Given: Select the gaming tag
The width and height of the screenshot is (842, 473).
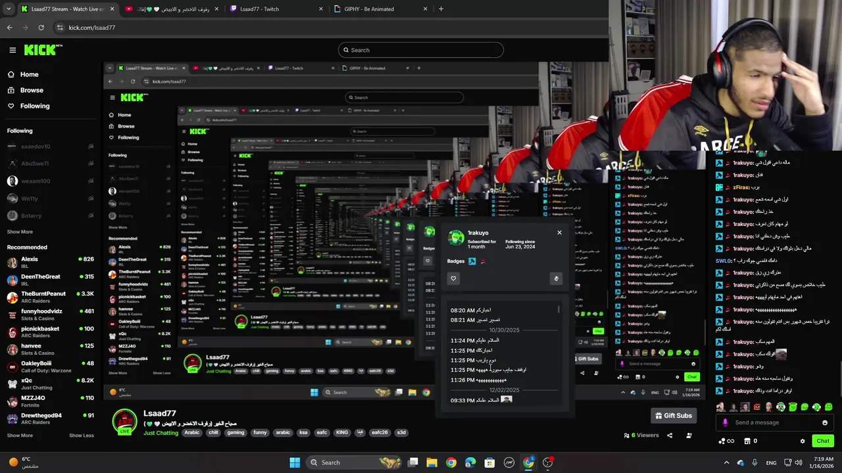Looking at the screenshot, I should [x=235, y=433].
